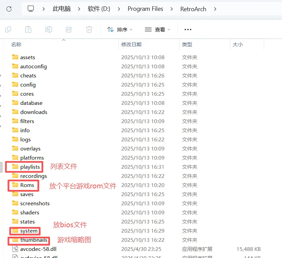Click the 大小 size column header
Image resolution: width=282 pixels, height=258 pixels.
tap(237, 44)
